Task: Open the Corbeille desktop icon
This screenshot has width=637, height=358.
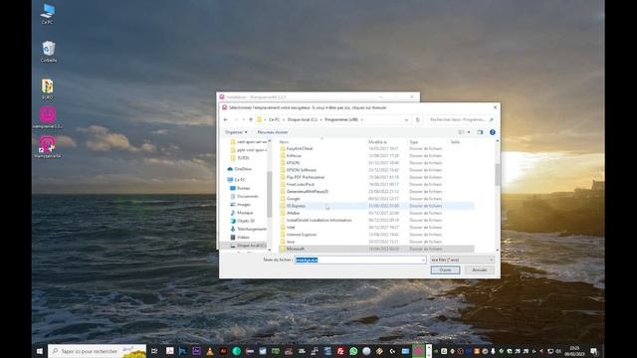Action: pos(49,52)
